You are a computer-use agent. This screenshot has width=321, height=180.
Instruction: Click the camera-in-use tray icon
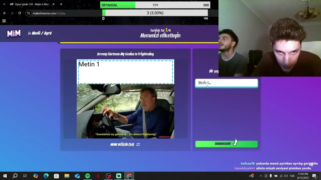coord(266,176)
